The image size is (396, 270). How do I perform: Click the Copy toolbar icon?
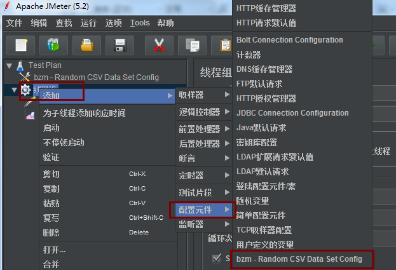(x=192, y=45)
